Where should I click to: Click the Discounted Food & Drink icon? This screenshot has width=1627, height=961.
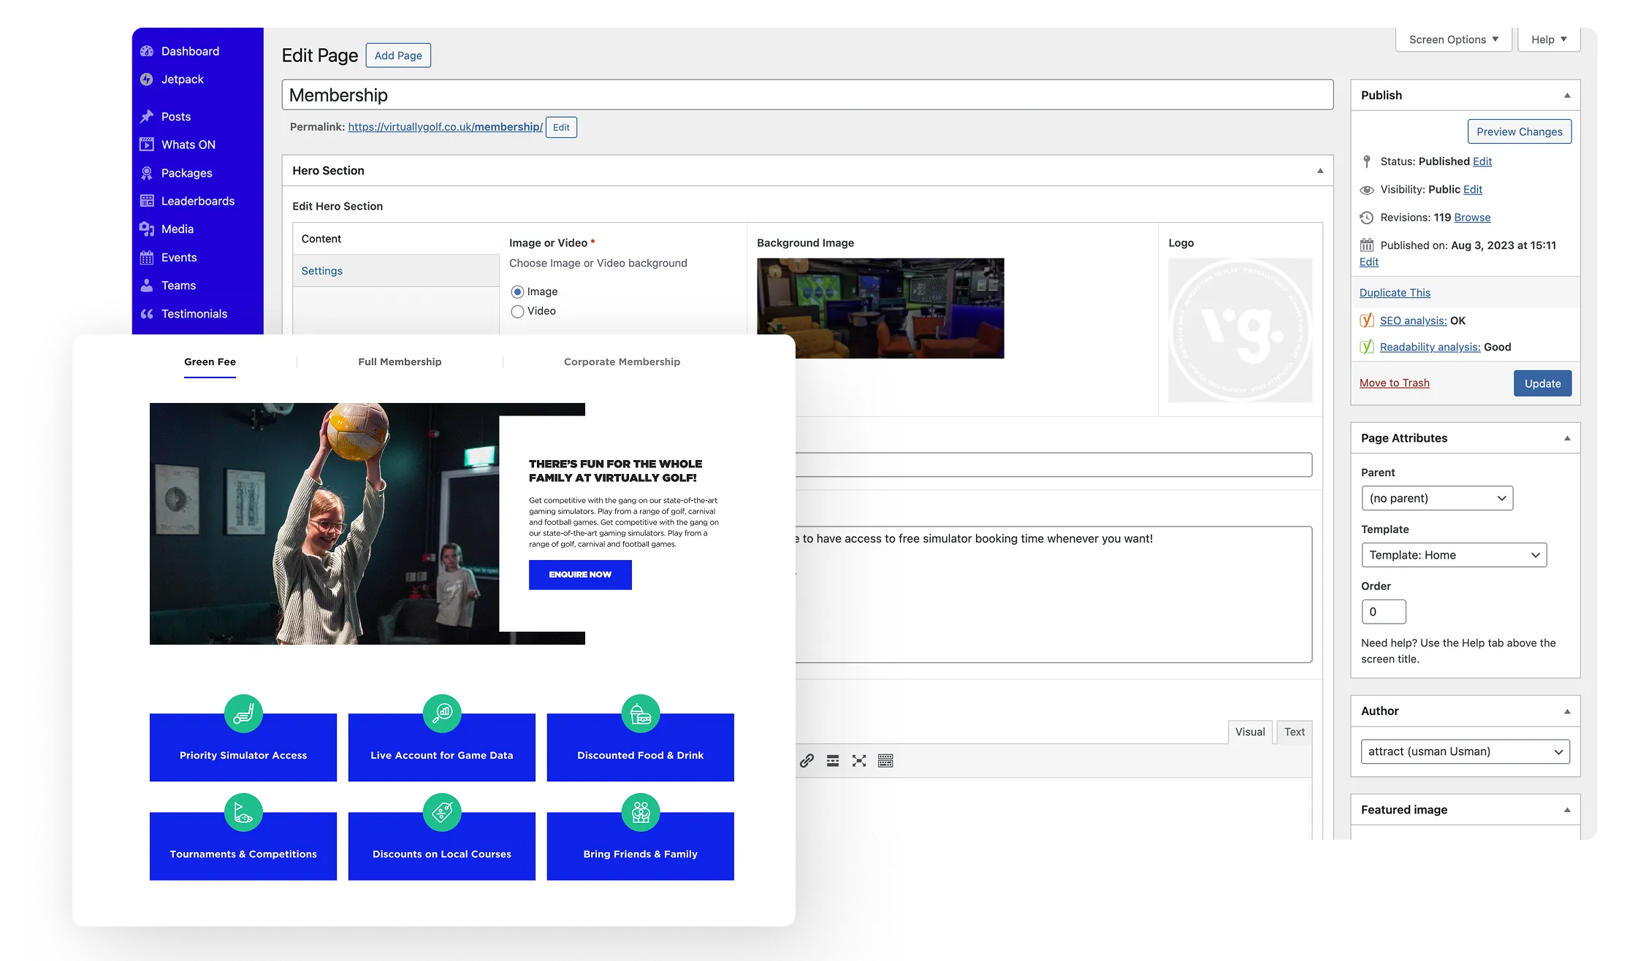click(x=641, y=713)
